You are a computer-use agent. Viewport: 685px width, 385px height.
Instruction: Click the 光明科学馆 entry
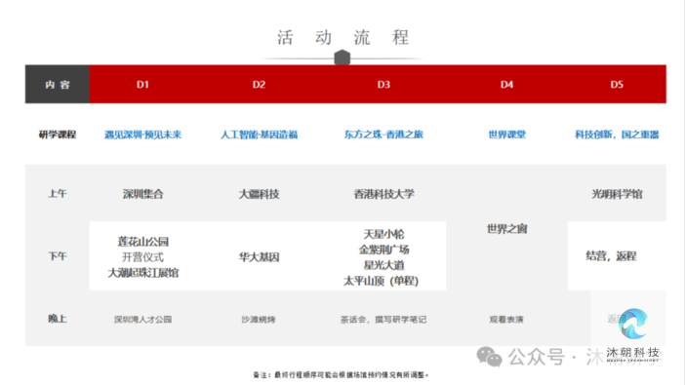coord(617,194)
